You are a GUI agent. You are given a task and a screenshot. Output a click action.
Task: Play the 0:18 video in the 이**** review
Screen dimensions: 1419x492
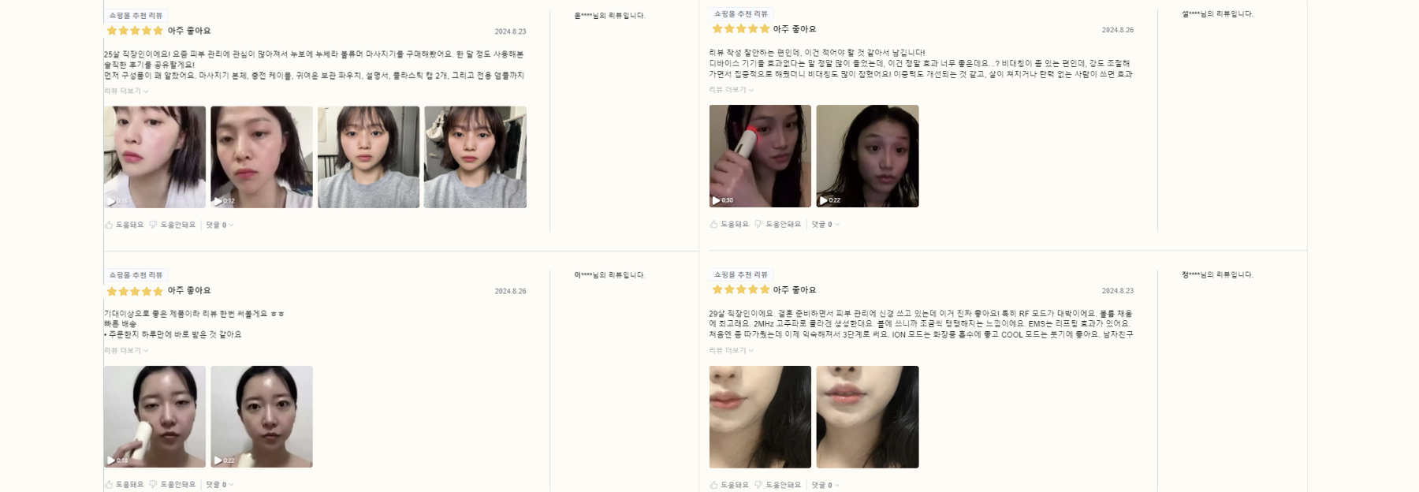155,416
